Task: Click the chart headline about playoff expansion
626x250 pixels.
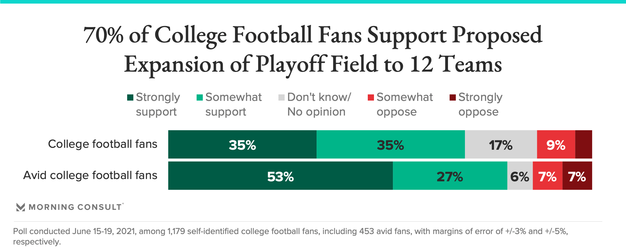Action: [x=313, y=49]
